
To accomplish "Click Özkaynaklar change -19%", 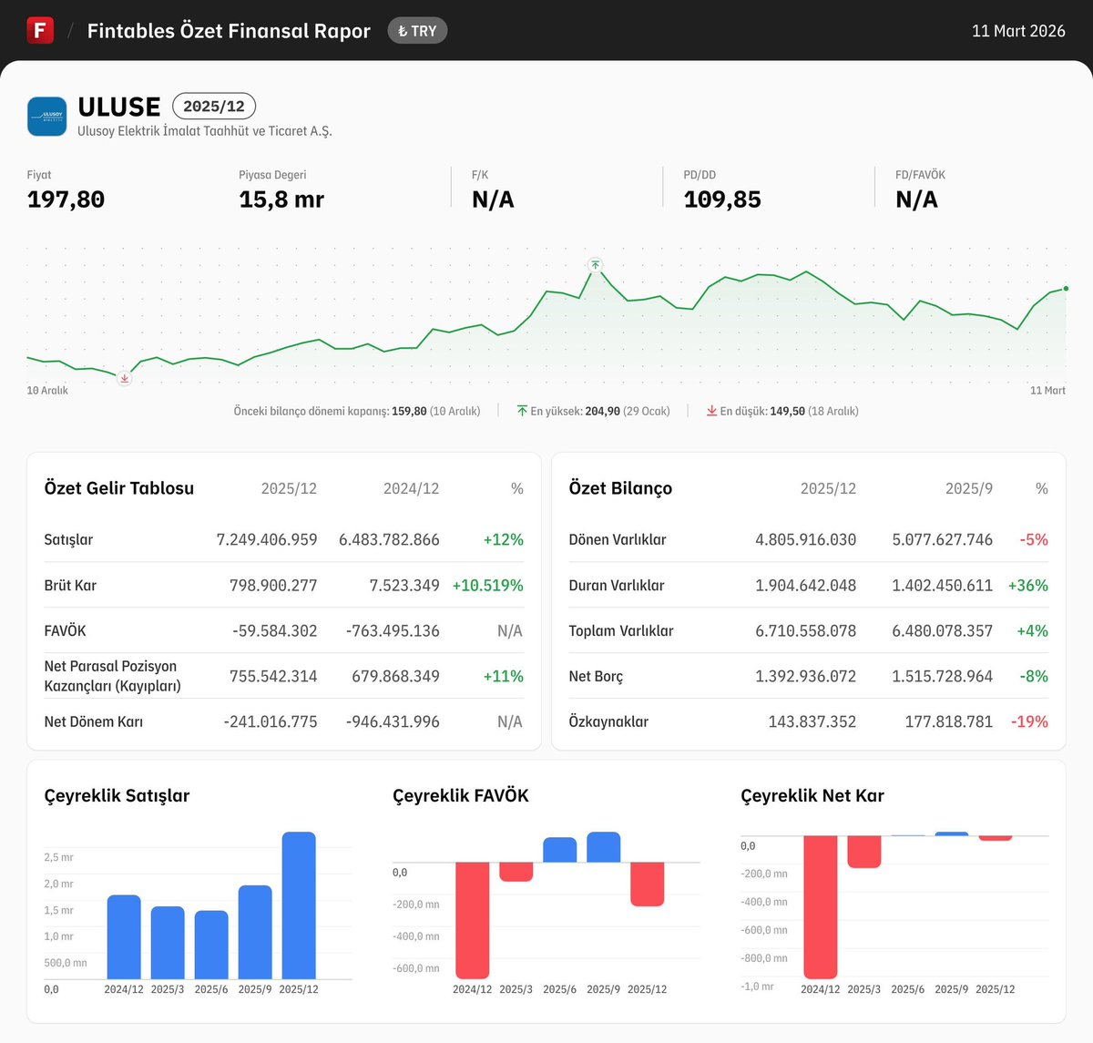I will click(x=1029, y=721).
